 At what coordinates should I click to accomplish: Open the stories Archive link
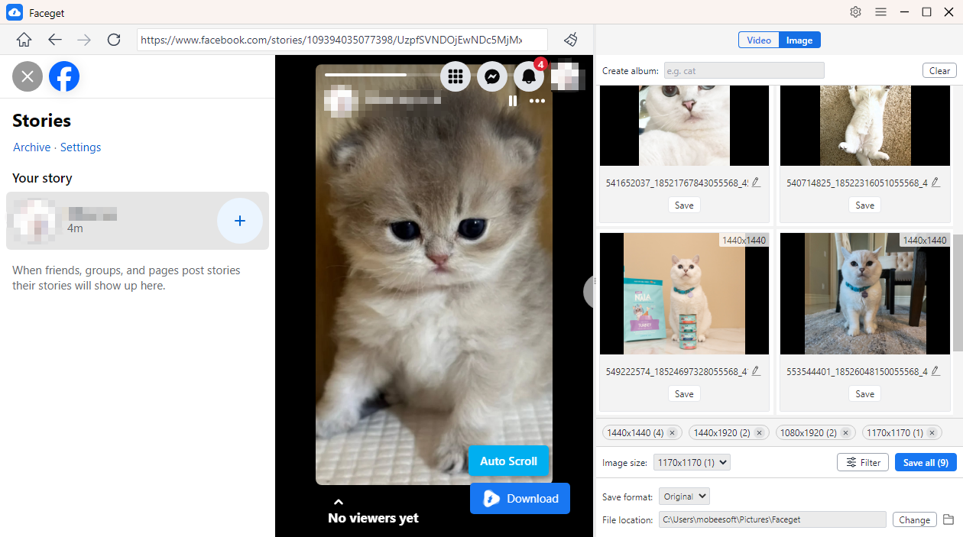31,147
